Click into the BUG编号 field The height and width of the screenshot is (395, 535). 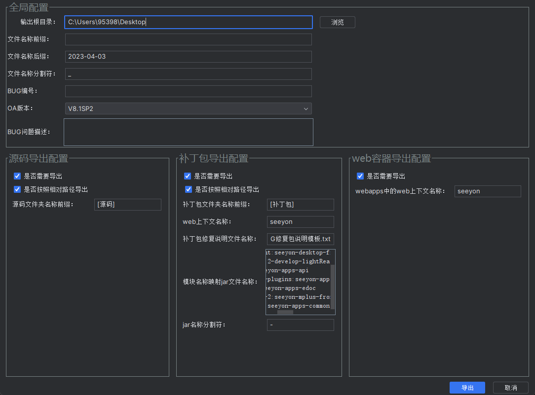(x=188, y=91)
